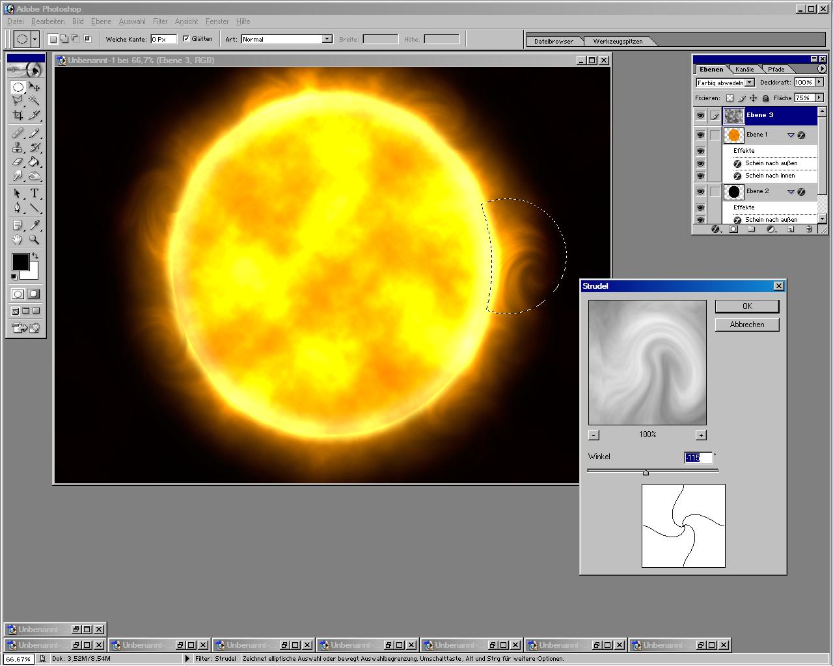Hide the Ebene 1 layer
This screenshot has height=666, width=833.
pyautogui.click(x=700, y=135)
